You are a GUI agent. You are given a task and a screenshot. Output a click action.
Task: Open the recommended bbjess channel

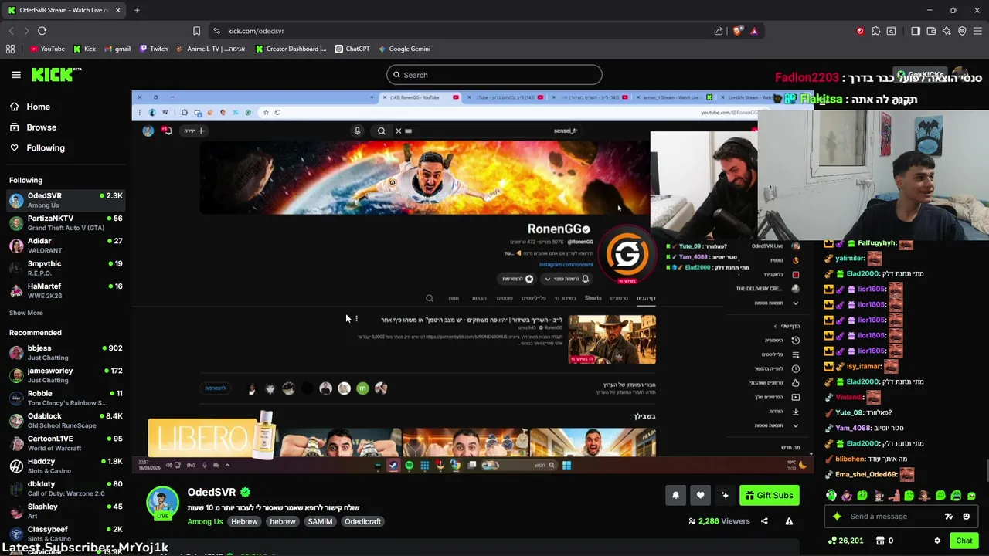[66, 353]
